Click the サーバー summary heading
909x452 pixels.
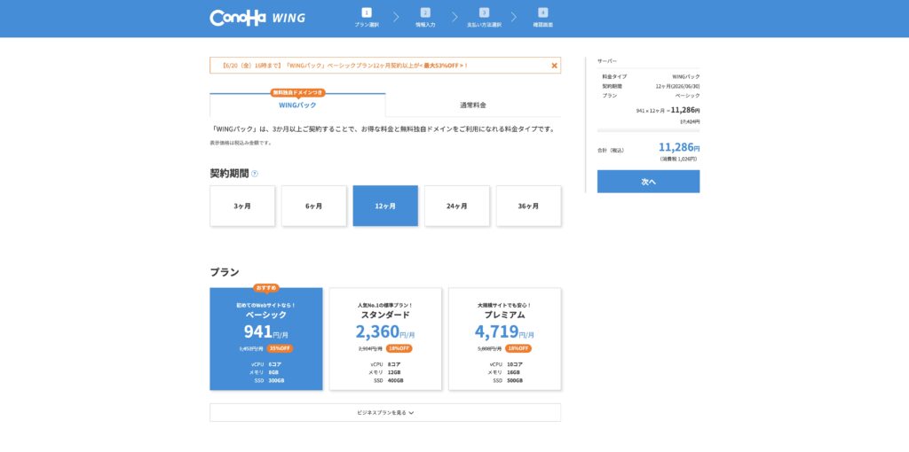click(607, 61)
